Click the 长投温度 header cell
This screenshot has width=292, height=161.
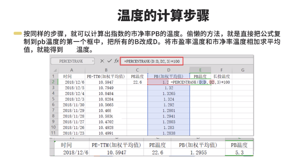(x=222, y=76)
